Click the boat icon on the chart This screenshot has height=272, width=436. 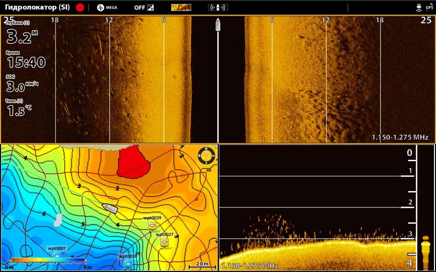tap(110, 208)
